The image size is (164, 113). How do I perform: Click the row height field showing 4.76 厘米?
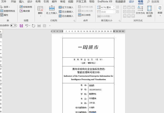coord(107,7)
